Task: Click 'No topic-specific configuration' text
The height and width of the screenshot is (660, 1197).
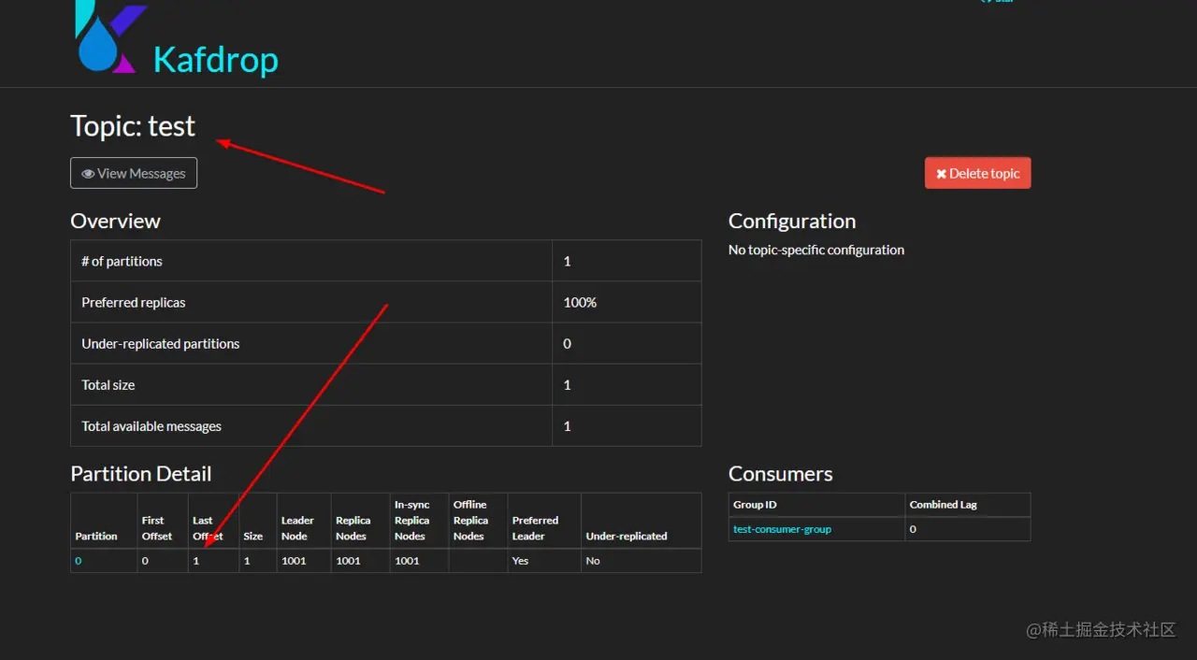Action: (x=816, y=250)
